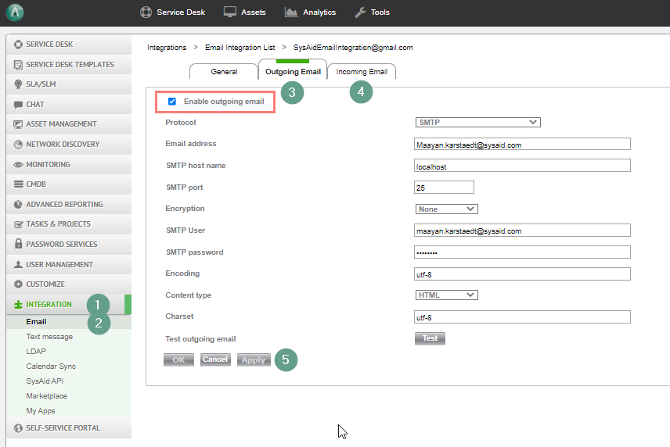Screen dimensions: 670x447
Task: Click the Customize gear icon
Action: [18, 284]
